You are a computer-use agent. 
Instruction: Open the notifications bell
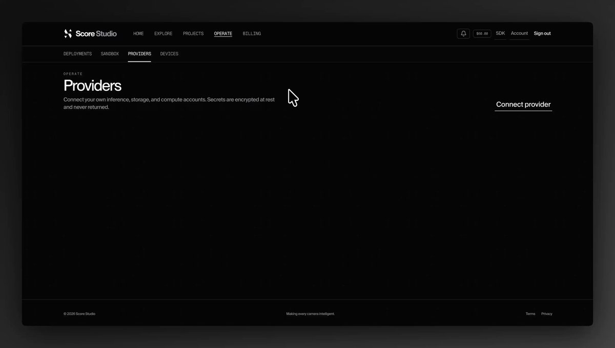[463, 33]
